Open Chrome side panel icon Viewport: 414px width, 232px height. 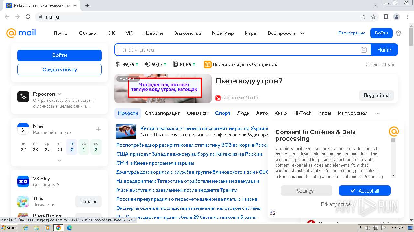386,17
